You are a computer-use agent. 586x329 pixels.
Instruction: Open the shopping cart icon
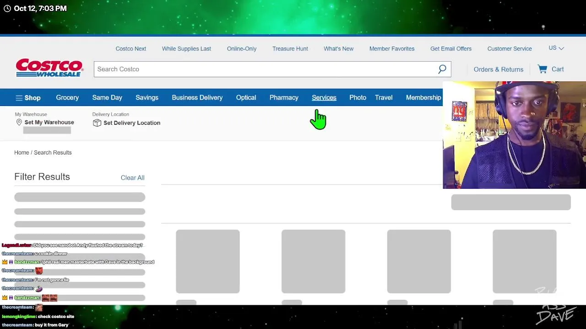tap(543, 69)
